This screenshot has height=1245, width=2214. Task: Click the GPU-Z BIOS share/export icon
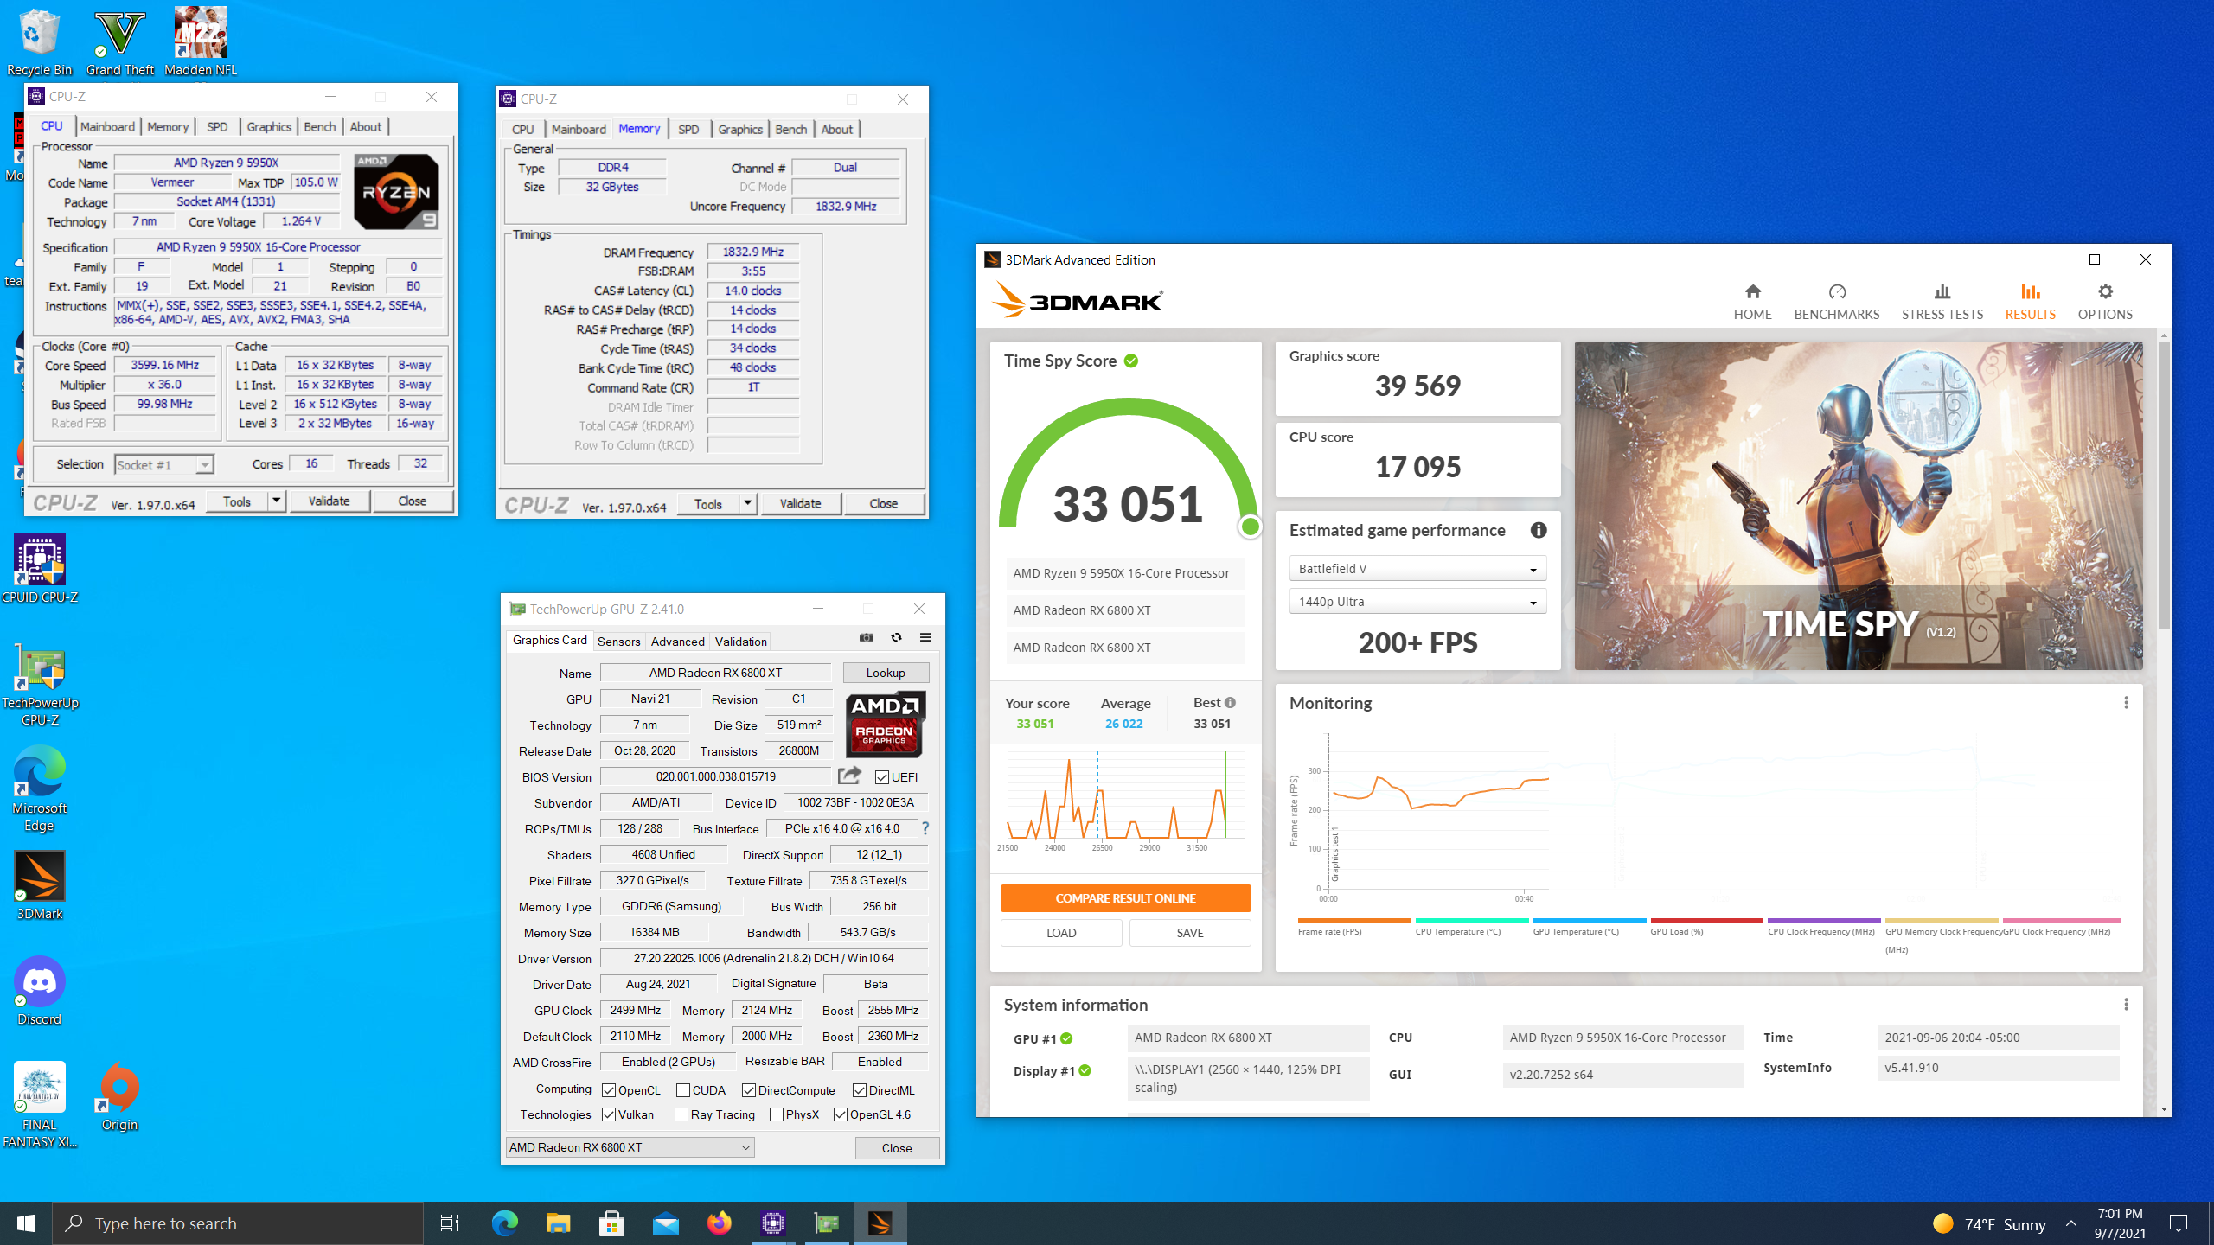[849, 776]
